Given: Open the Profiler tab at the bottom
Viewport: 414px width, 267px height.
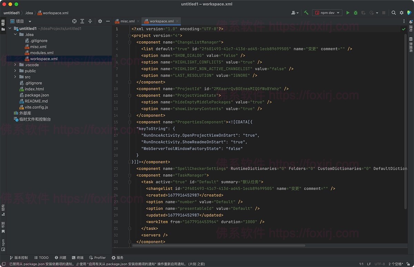Looking at the screenshot, I should click(98, 257).
